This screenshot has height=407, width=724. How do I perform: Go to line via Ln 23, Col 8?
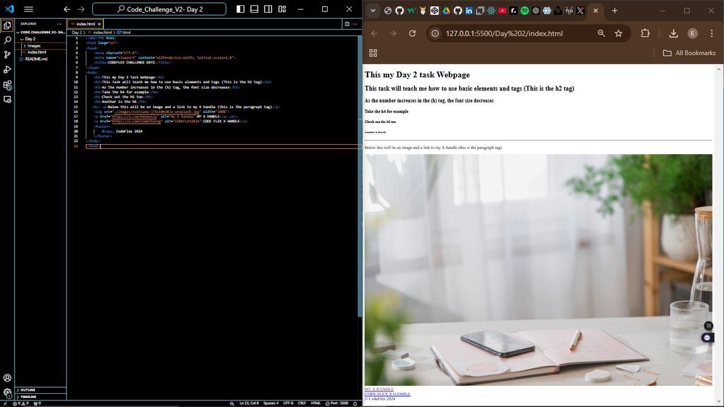pos(249,403)
